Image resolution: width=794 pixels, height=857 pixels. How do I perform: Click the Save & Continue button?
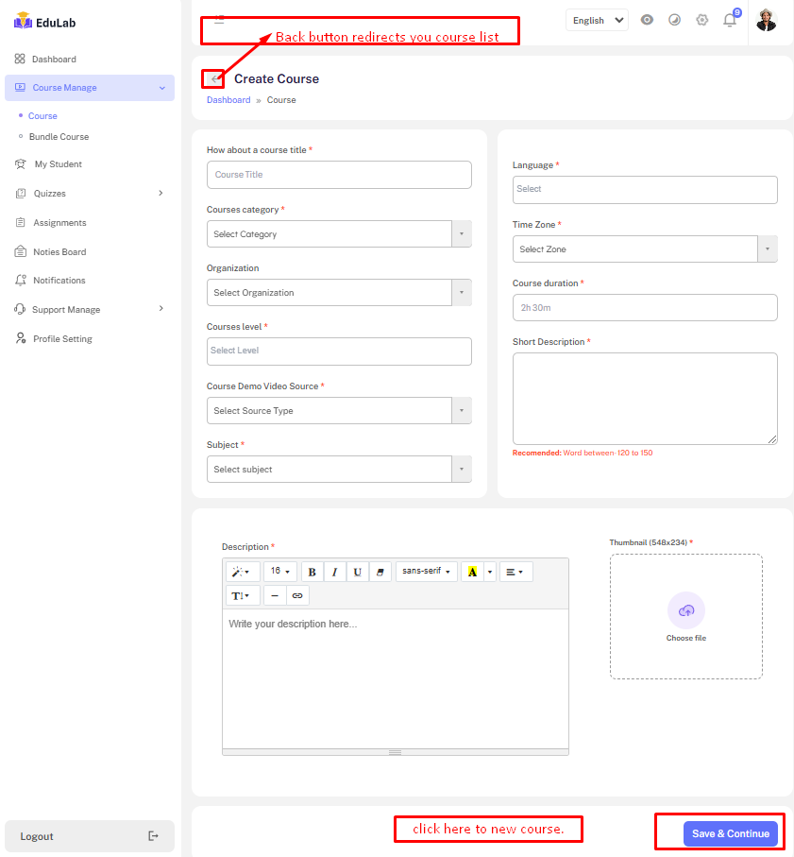coord(730,833)
